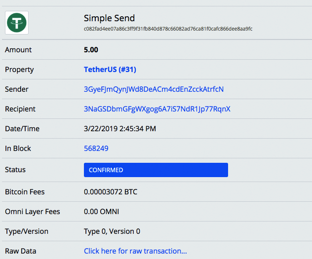Click the Bitcoin Fees row label
The image size is (312, 259).
(x=25, y=192)
